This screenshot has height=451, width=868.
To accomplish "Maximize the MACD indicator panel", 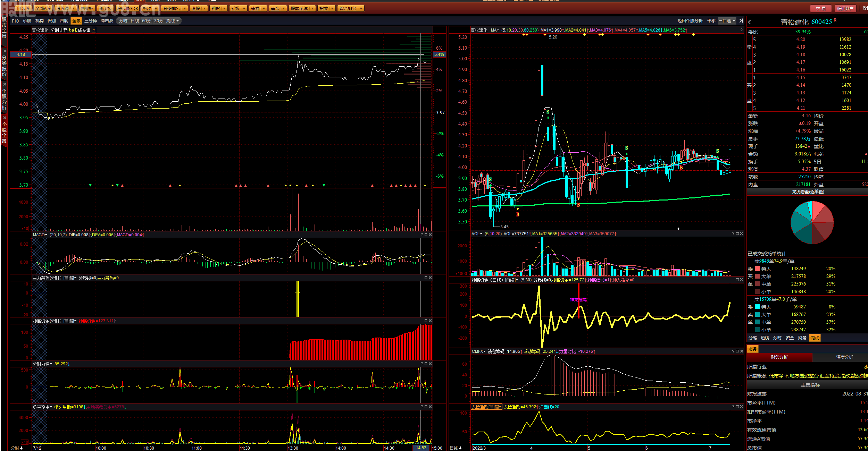I will coord(426,235).
